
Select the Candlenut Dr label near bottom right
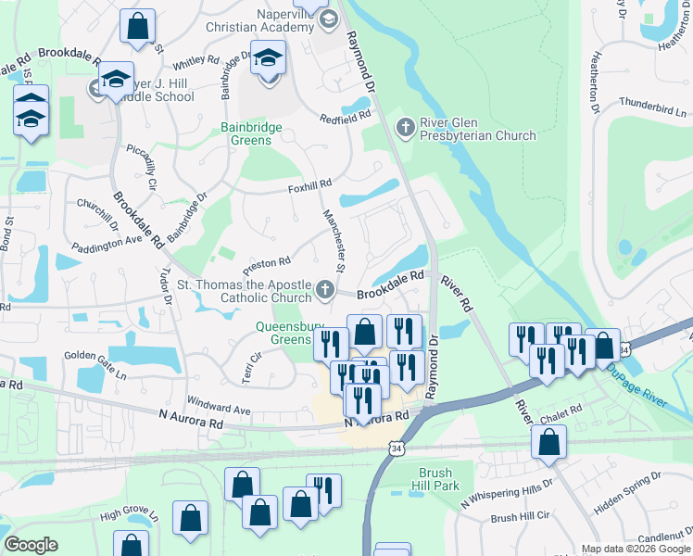[665, 535]
